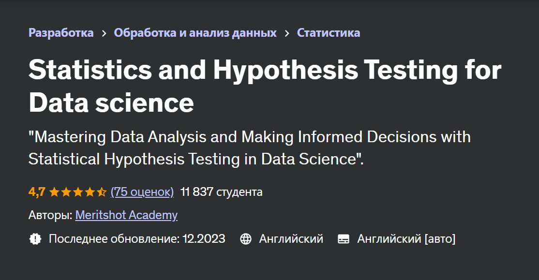The height and width of the screenshot is (280, 539).
Task: Open the Разработка category
Action: [x=60, y=32]
